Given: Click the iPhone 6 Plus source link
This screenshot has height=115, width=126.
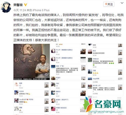Looking at the screenshot, I should pyautogui.click(x=41, y=10).
